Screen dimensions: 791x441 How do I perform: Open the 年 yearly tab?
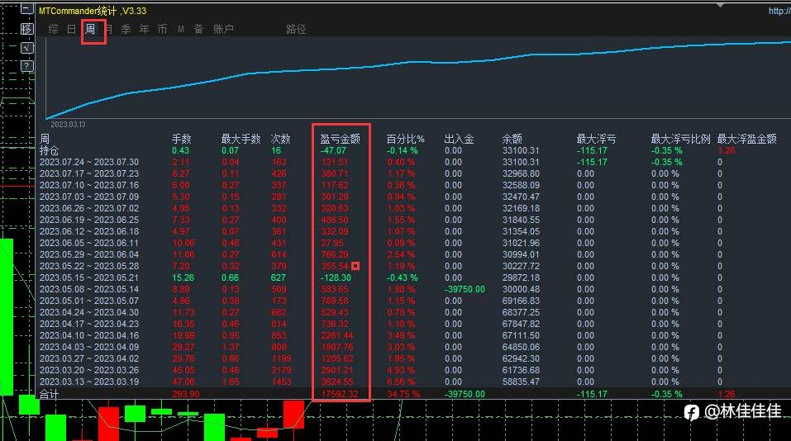point(145,29)
